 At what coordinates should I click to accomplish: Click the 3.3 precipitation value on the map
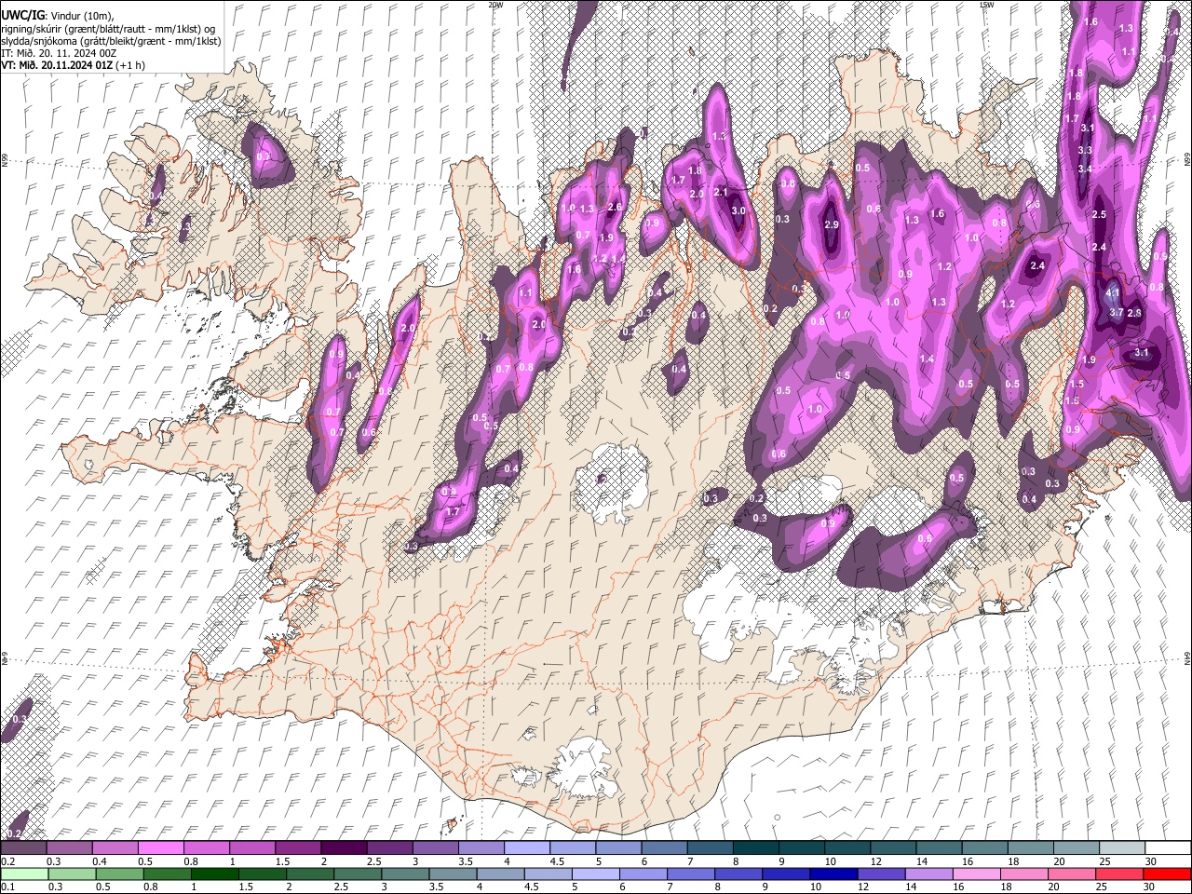(1085, 150)
